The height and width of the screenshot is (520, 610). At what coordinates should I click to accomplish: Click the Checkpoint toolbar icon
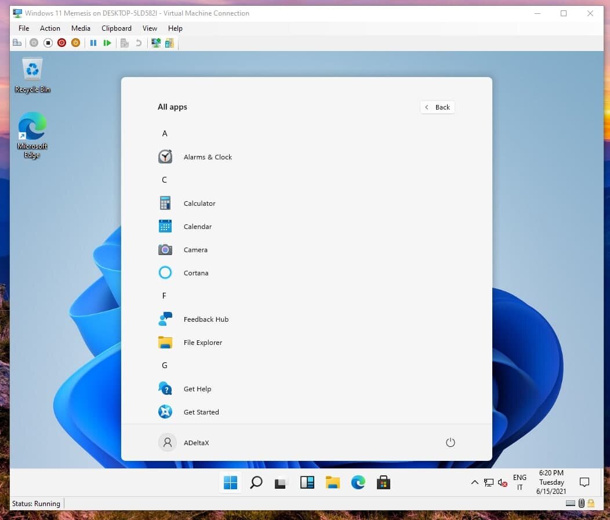(x=125, y=43)
